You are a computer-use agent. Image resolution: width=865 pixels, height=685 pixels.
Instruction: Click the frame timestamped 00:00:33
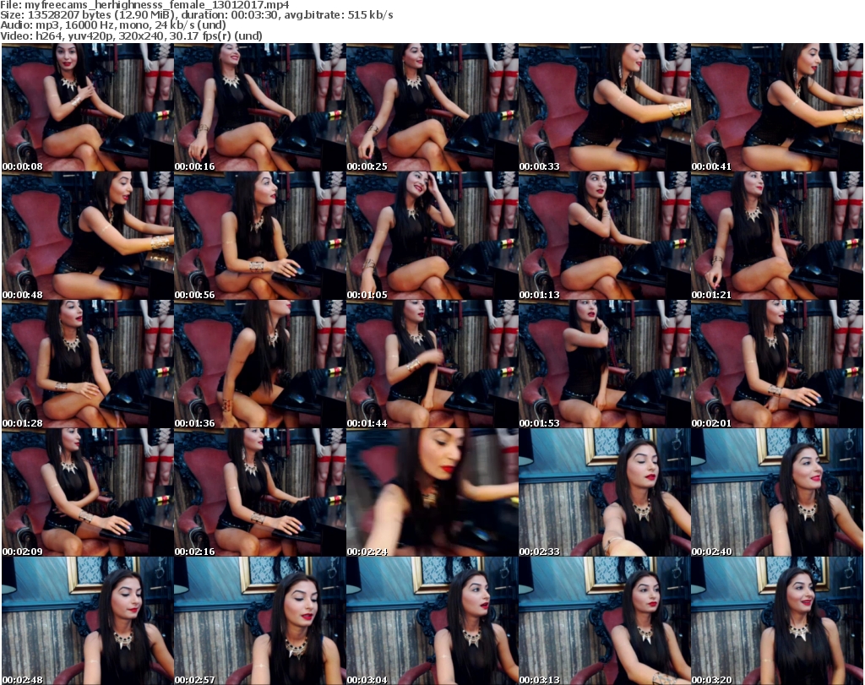pyautogui.click(x=605, y=107)
